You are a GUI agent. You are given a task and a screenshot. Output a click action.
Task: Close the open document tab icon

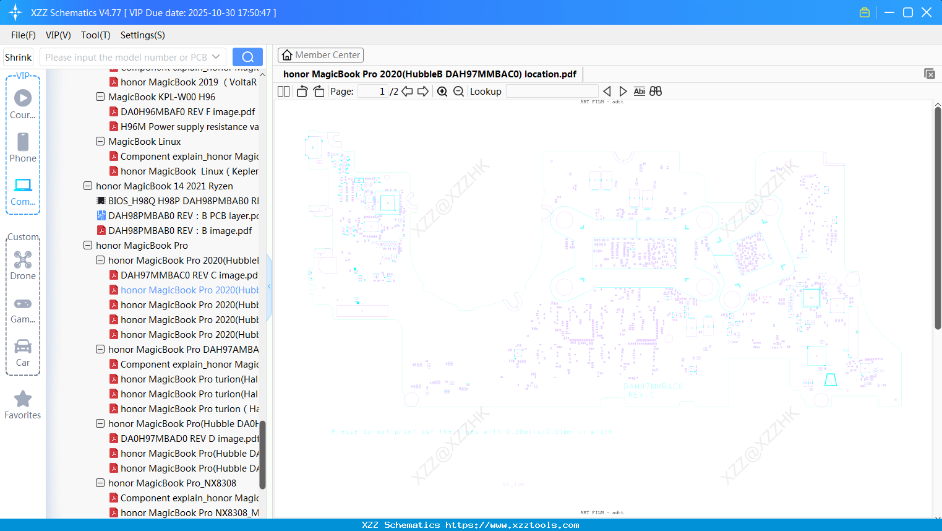point(930,74)
